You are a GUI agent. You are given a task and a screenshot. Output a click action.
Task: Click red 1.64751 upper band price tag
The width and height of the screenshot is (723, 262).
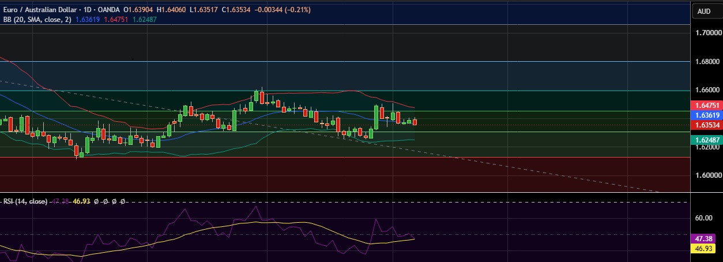pyautogui.click(x=706, y=106)
